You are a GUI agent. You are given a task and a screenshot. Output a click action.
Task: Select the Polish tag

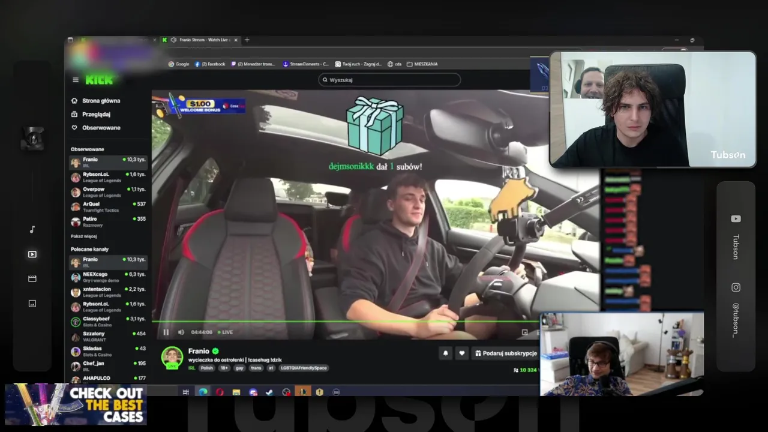(206, 368)
